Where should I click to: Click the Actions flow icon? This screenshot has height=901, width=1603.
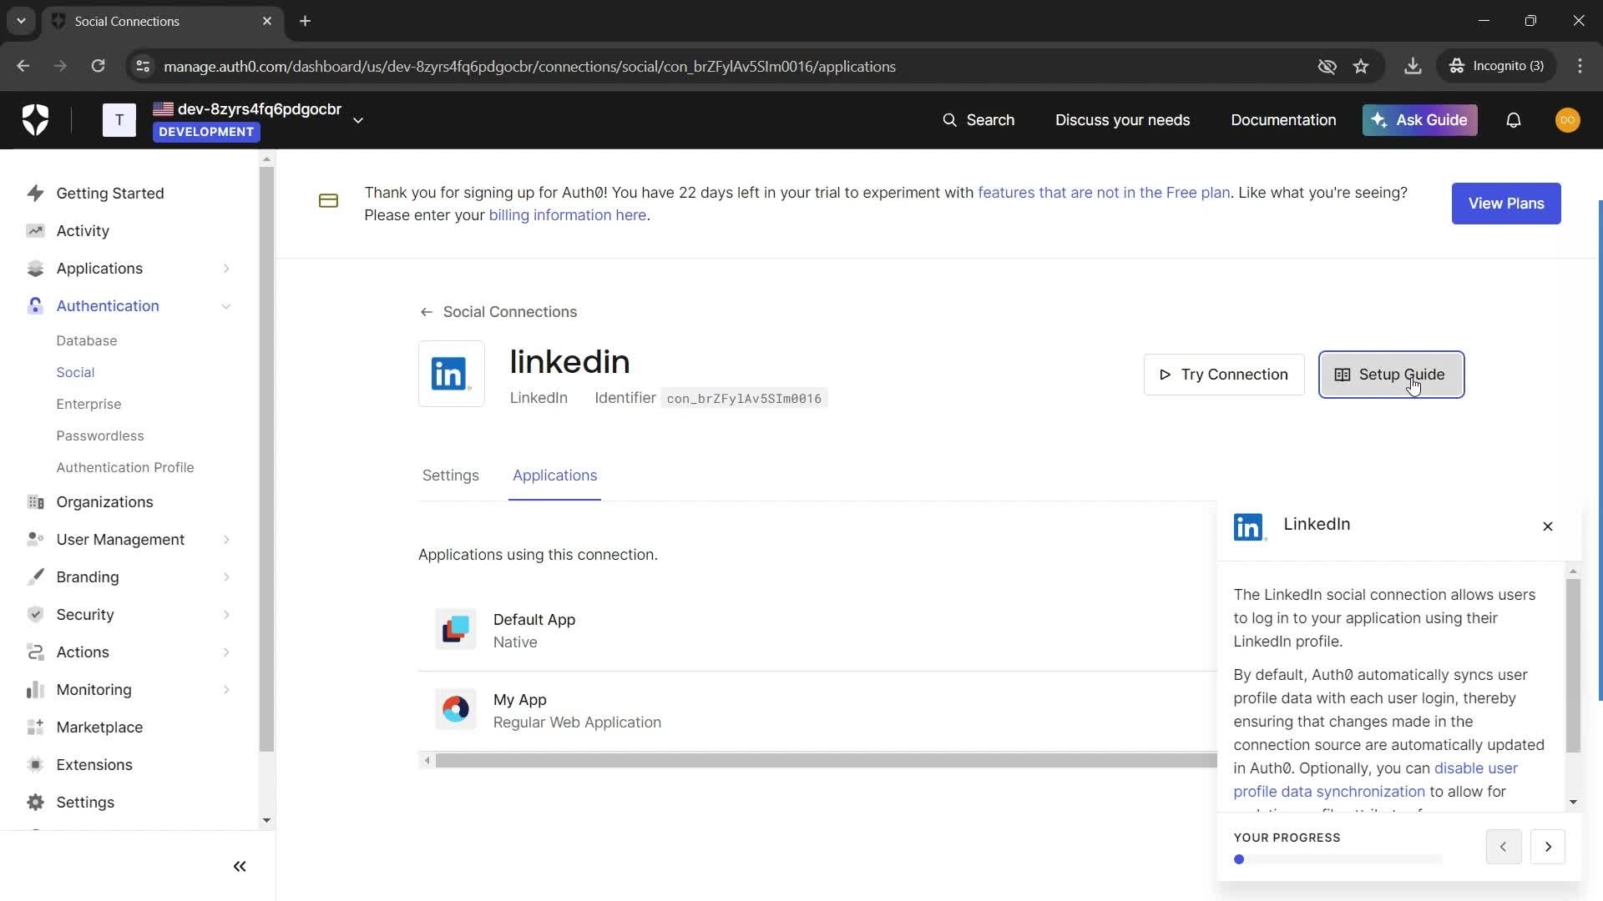pos(35,652)
